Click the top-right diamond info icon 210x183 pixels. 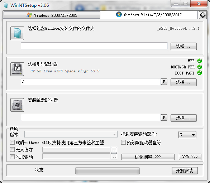(x=202, y=15)
